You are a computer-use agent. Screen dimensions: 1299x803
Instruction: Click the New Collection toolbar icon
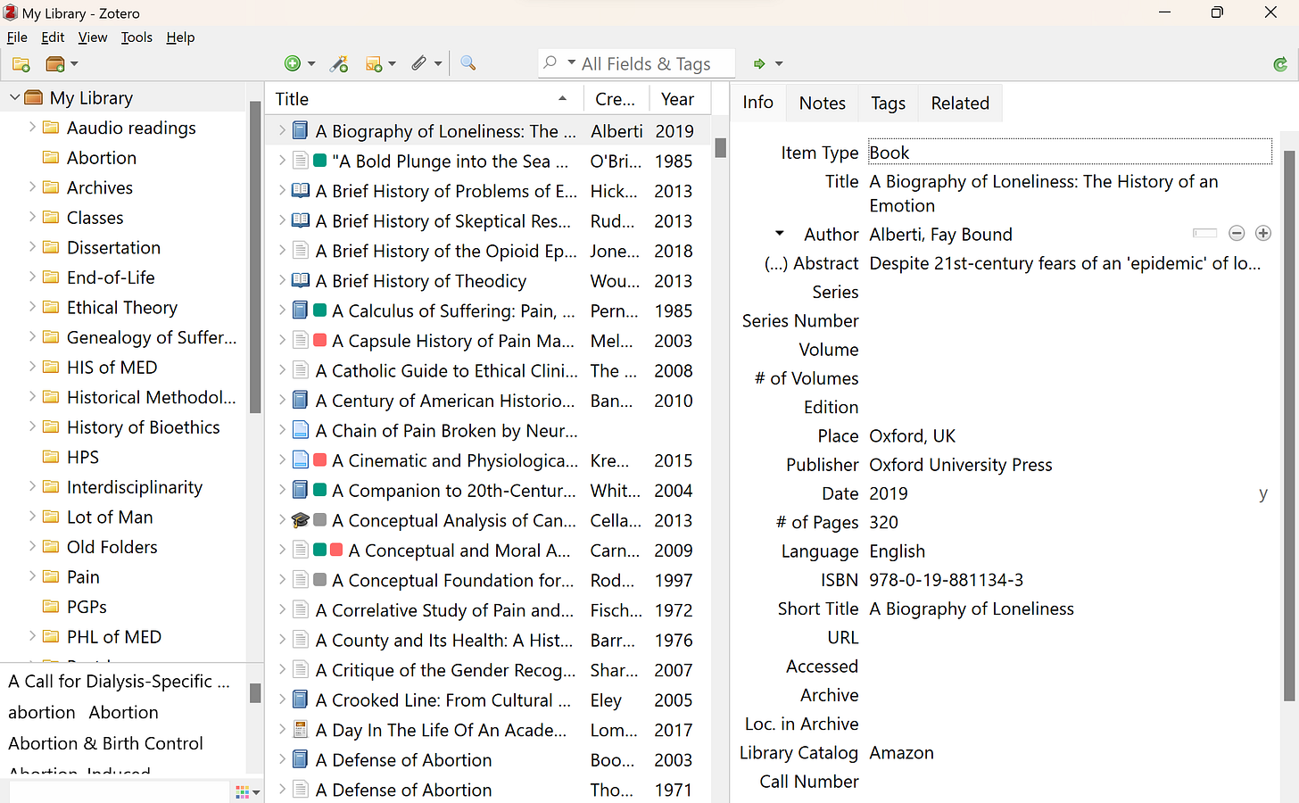tap(21, 64)
